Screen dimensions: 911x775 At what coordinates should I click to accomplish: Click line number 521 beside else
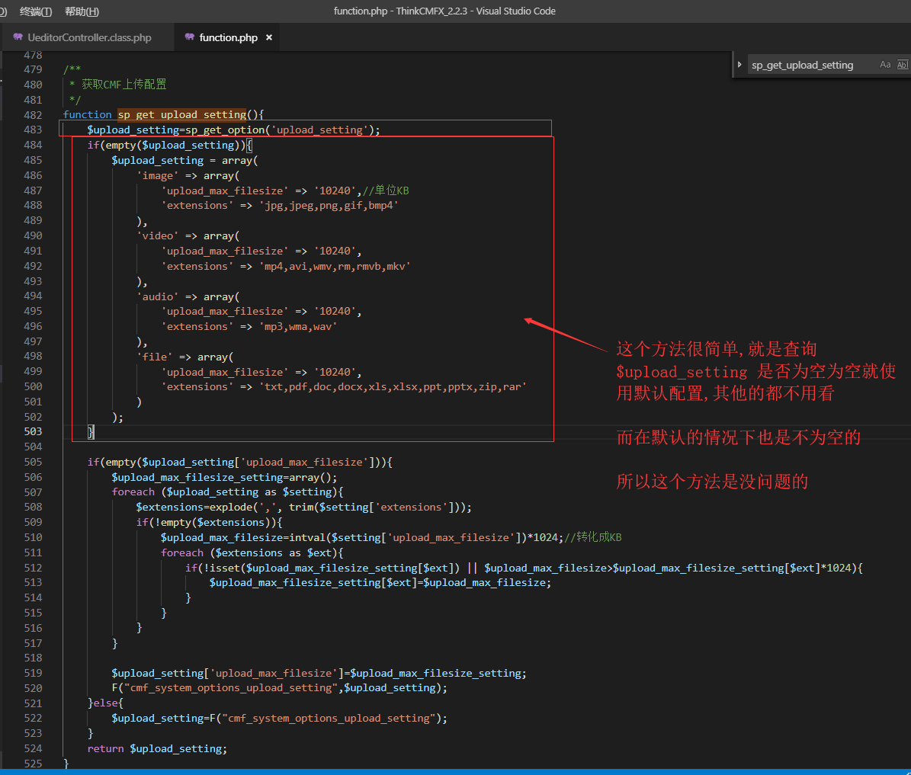(33, 703)
